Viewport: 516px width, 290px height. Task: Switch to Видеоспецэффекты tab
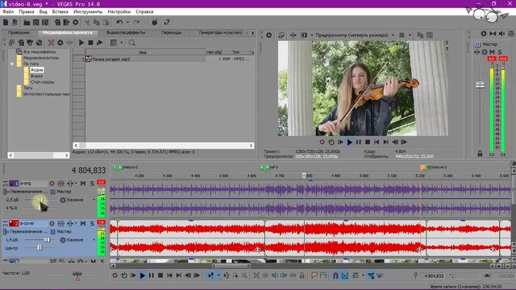point(126,32)
